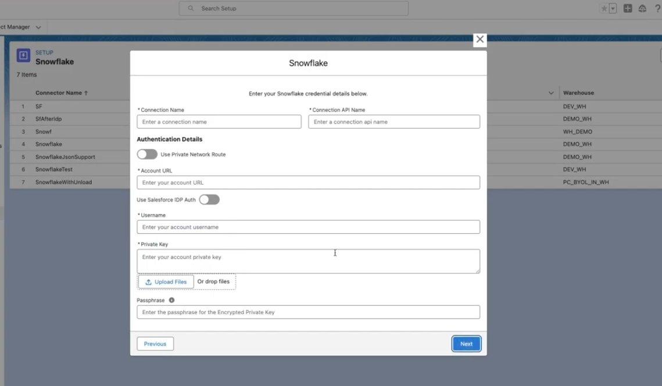Open the favorites star icon in header
Viewport: 662px width, 386px height.
tap(604, 9)
